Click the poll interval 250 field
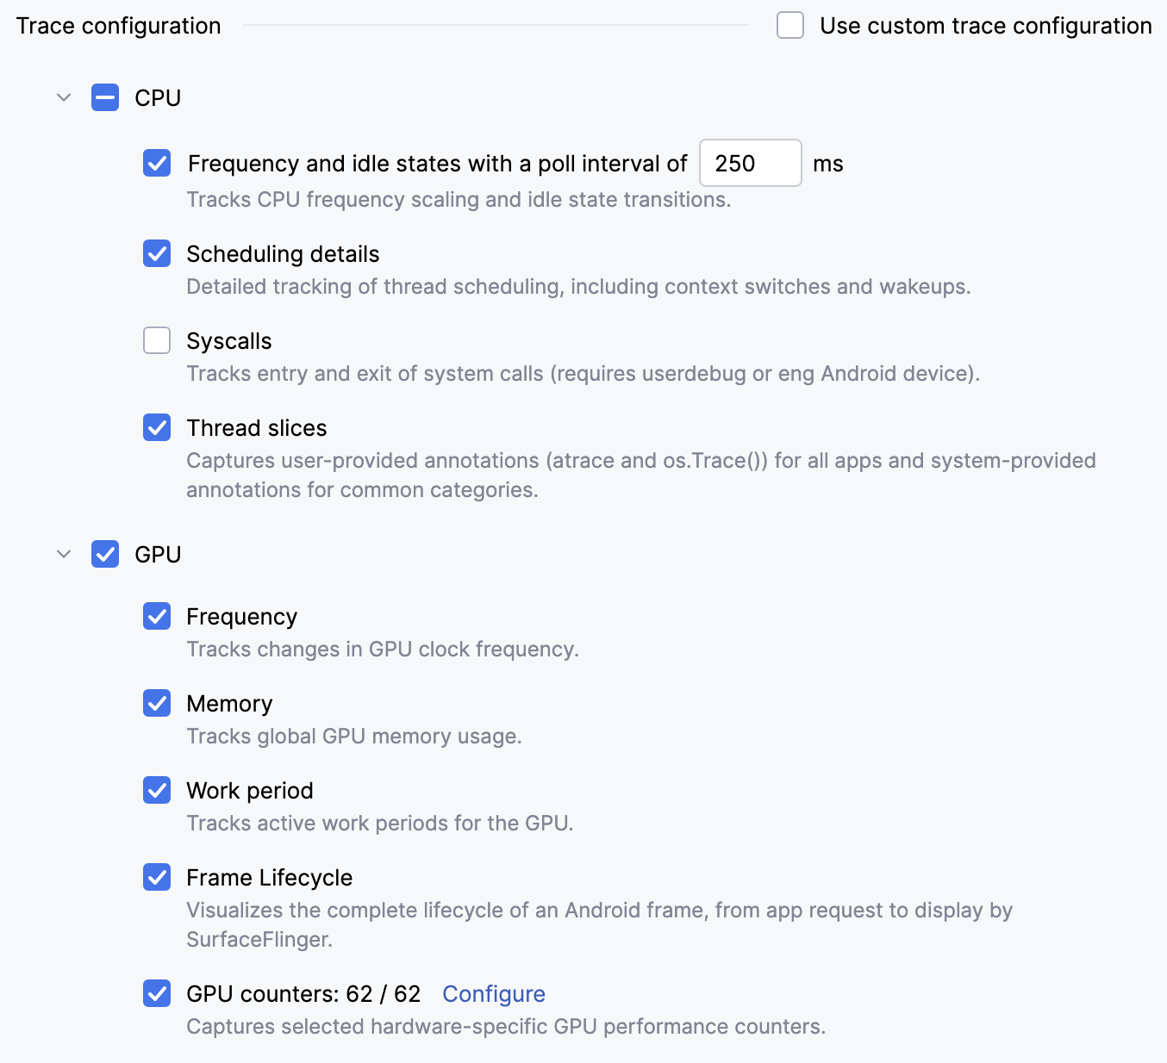The width and height of the screenshot is (1167, 1063). pyautogui.click(x=751, y=163)
